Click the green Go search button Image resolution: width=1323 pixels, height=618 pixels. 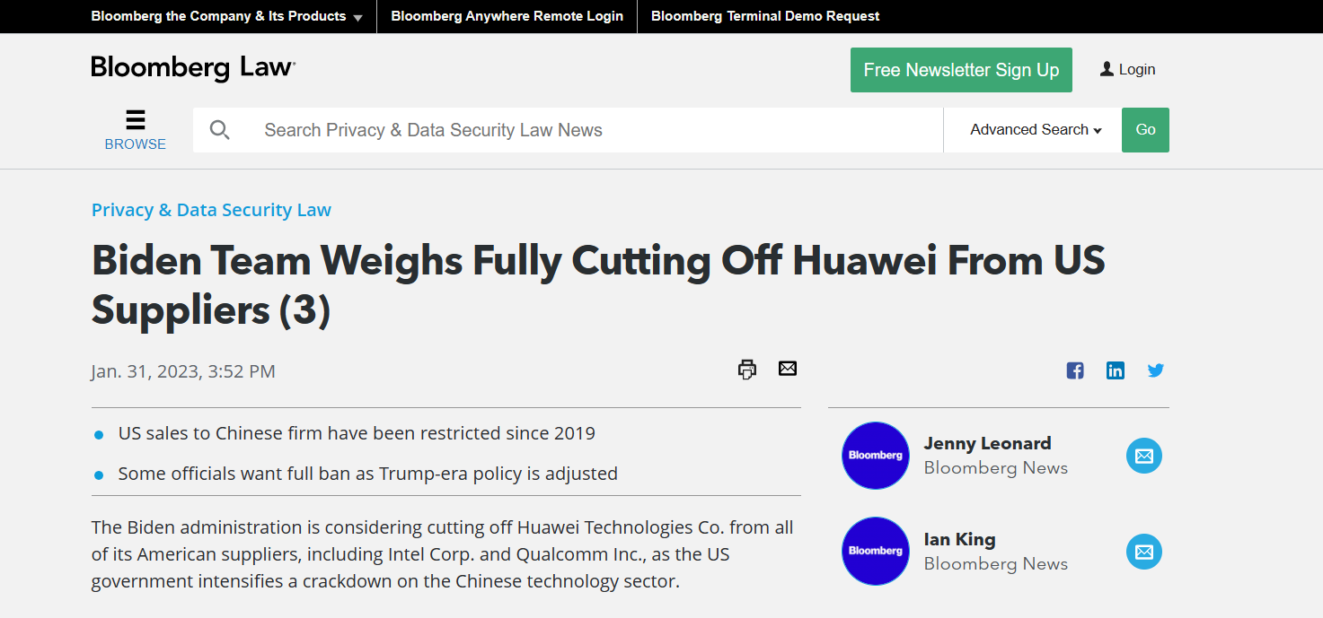pos(1145,130)
